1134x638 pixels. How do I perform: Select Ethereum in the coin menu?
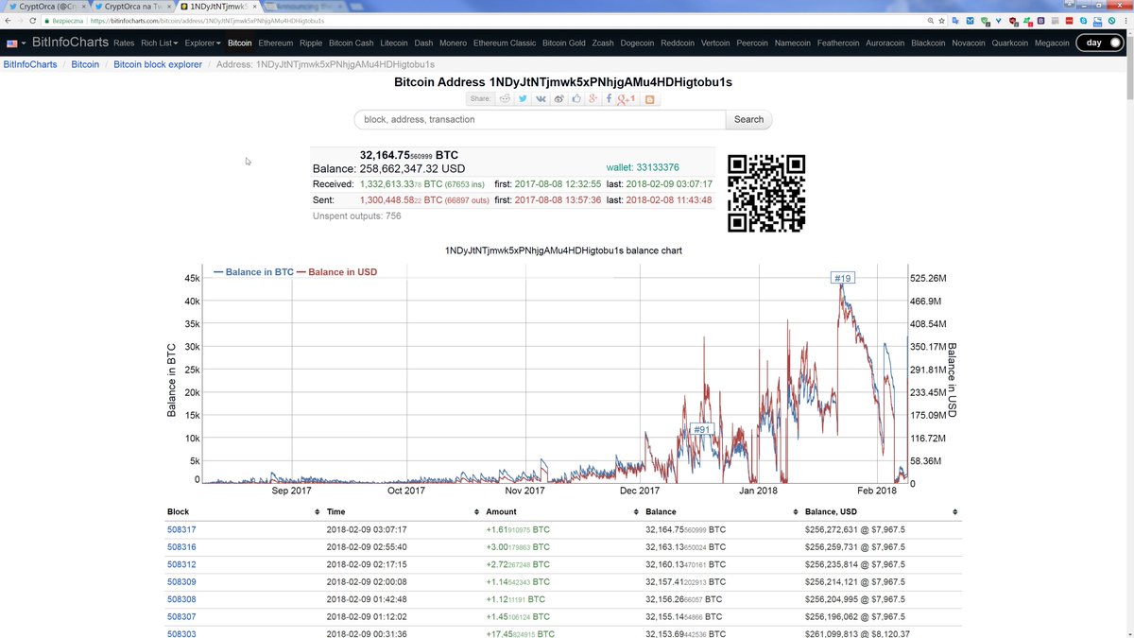click(x=276, y=43)
